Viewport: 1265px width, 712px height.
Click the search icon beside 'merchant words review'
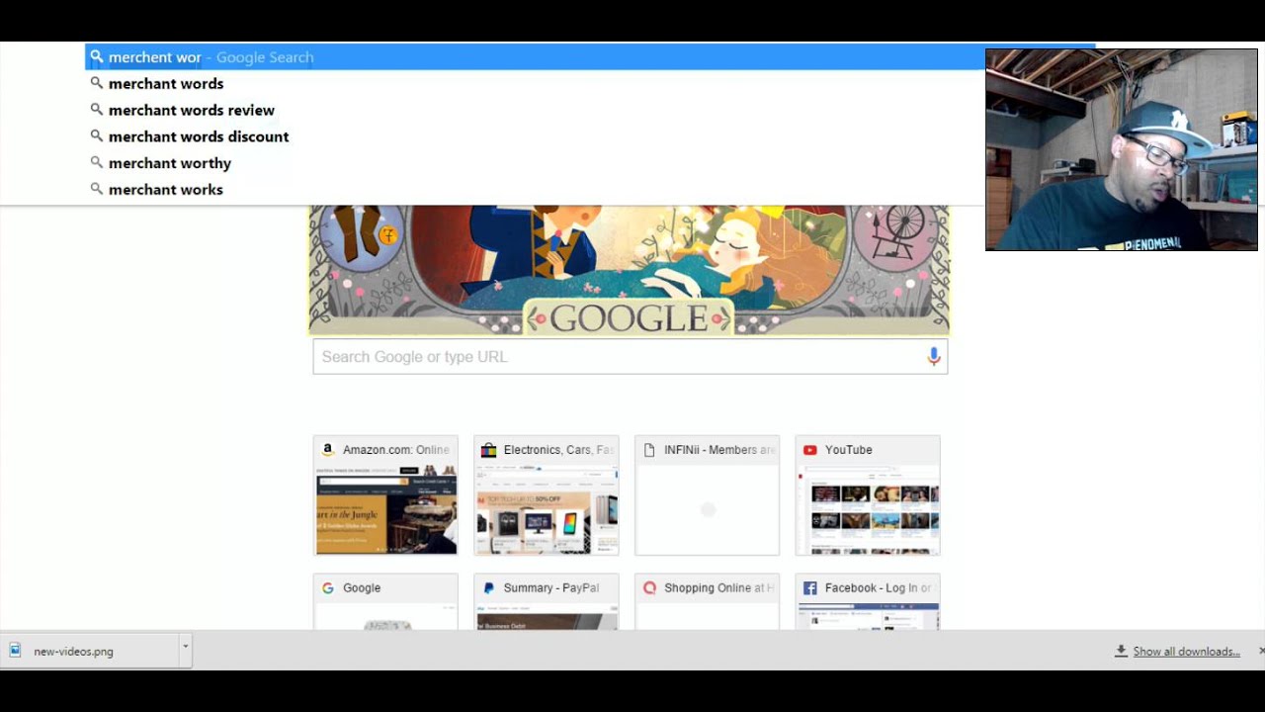(97, 110)
